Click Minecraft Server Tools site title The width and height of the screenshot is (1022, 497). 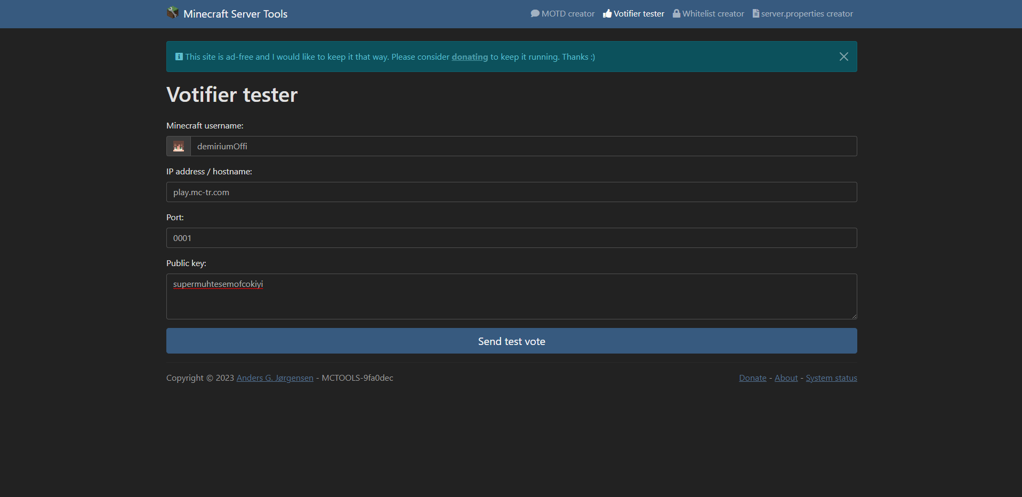(236, 14)
